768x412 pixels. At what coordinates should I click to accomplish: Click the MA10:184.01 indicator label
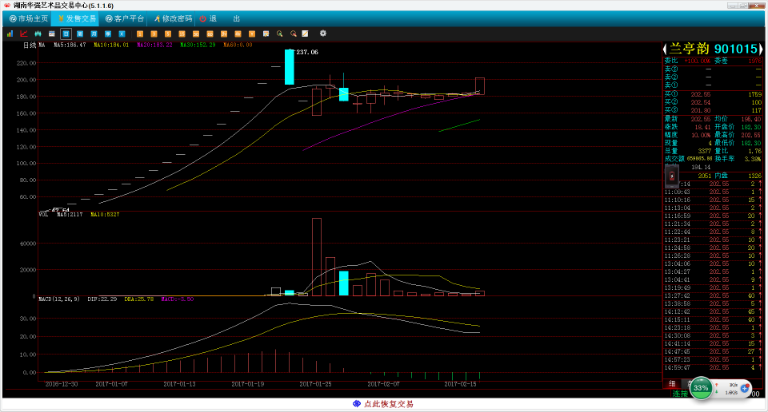[112, 45]
